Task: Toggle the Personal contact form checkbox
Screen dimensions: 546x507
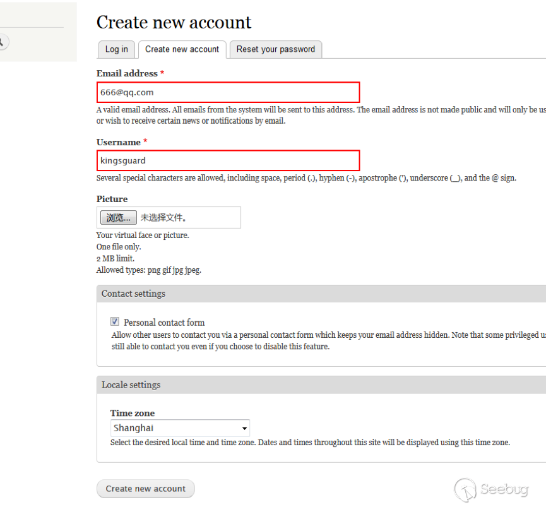Action: 115,321
